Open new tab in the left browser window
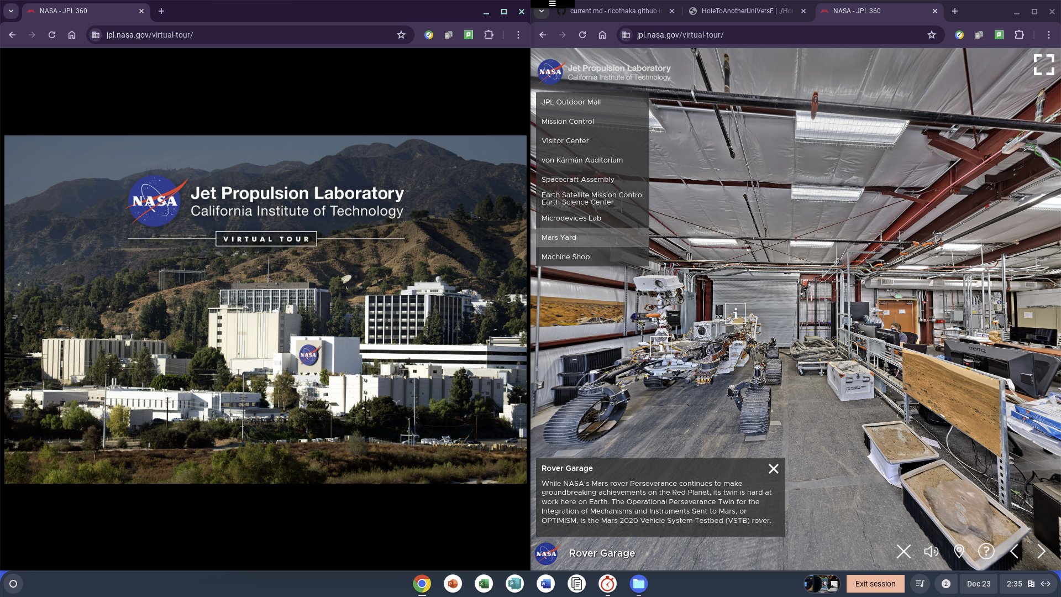This screenshot has width=1061, height=597. [x=161, y=11]
